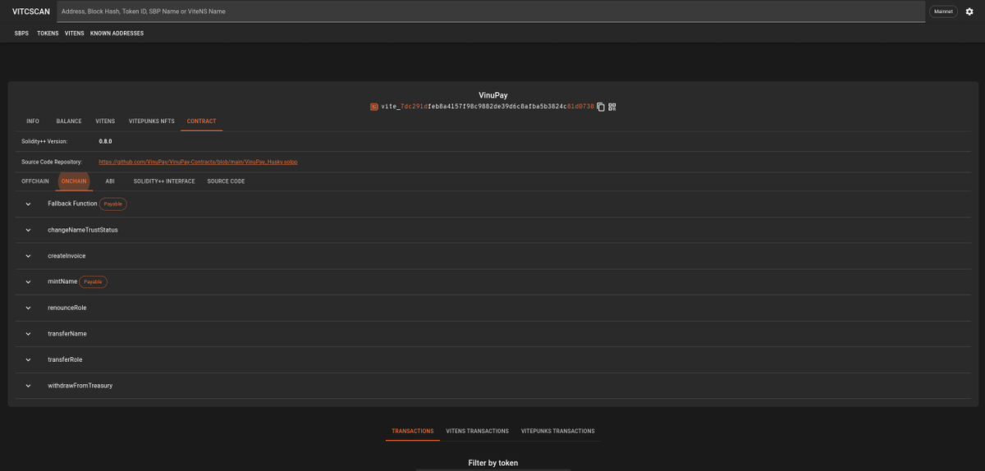This screenshot has width=985, height=471.
Task: Click the VinuPay address title
Action: pyautogui.click(x=493, y=95)
